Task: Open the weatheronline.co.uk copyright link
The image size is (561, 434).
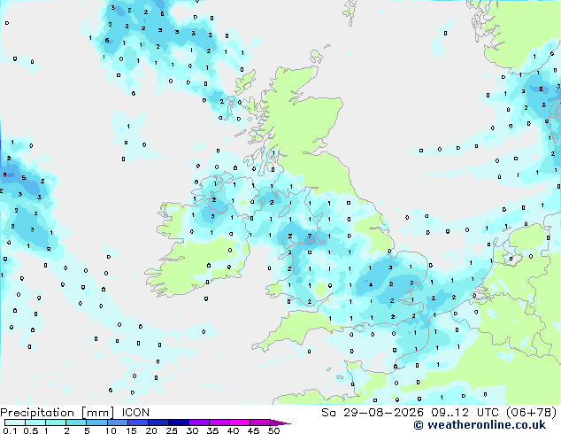Action: pyautogui.click(x=480, y=425)
